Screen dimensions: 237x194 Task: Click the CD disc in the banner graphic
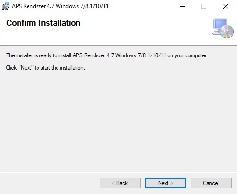(227, 31)
